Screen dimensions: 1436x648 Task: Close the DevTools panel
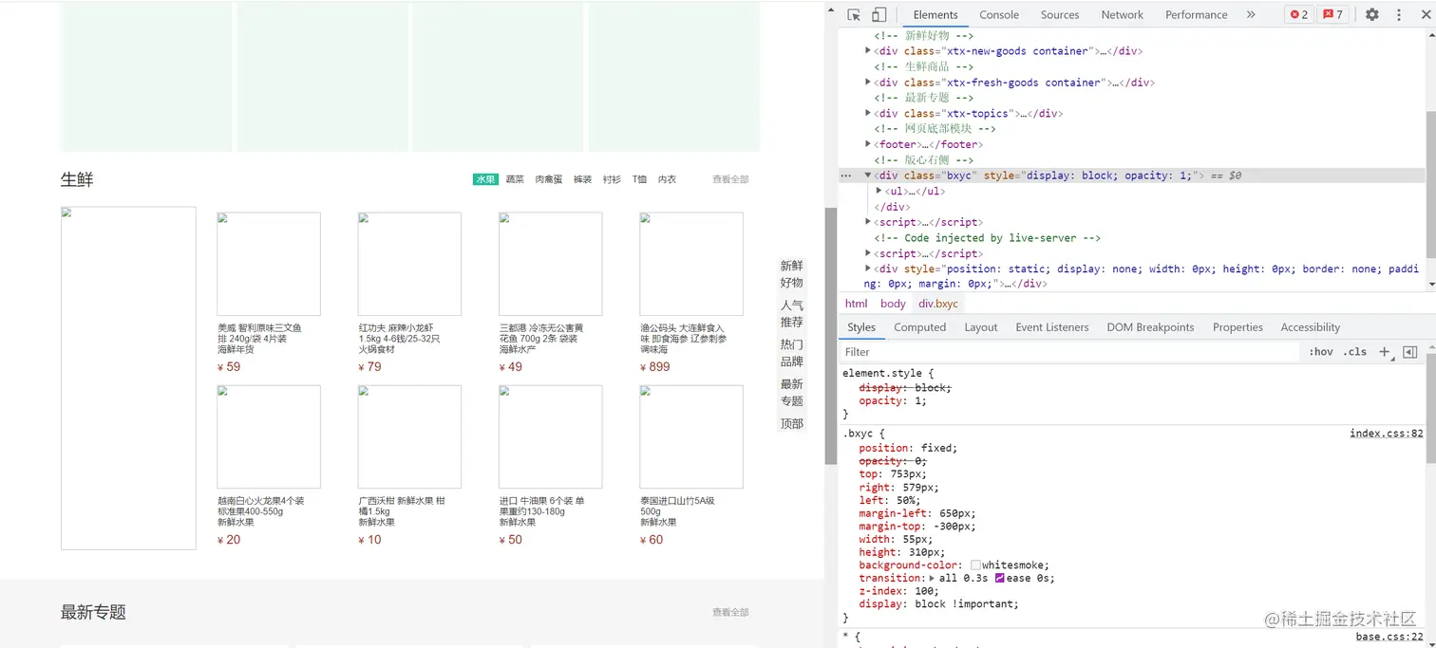tap(1426, 15)
